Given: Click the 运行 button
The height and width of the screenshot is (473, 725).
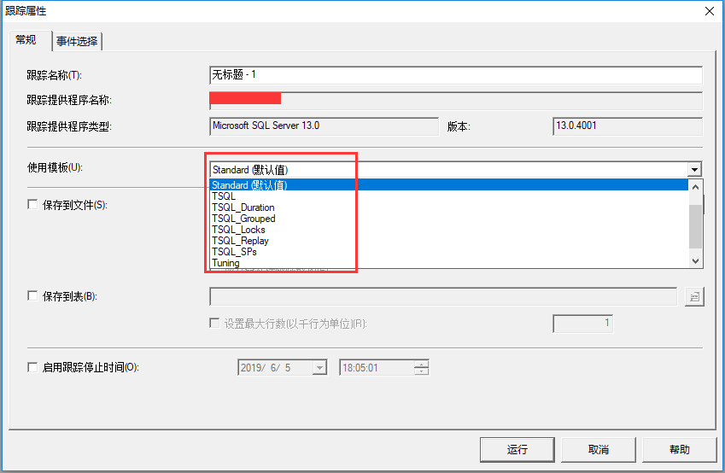Looking at the screenshot, I should 517,449.
